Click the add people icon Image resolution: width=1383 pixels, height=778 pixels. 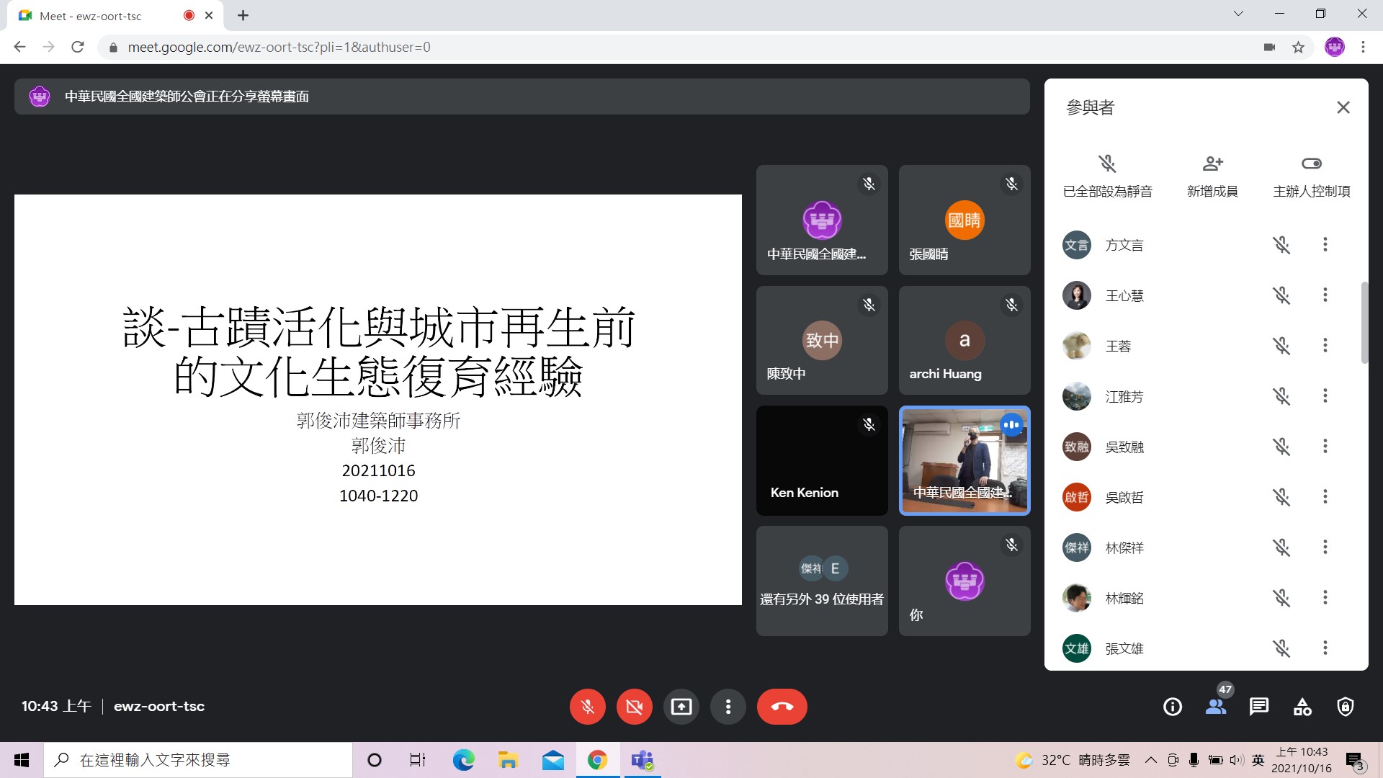coord(1212,164)
